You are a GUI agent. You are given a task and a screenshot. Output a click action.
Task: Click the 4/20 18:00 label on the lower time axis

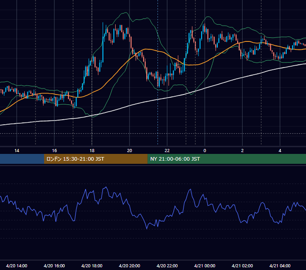[92, 265]
